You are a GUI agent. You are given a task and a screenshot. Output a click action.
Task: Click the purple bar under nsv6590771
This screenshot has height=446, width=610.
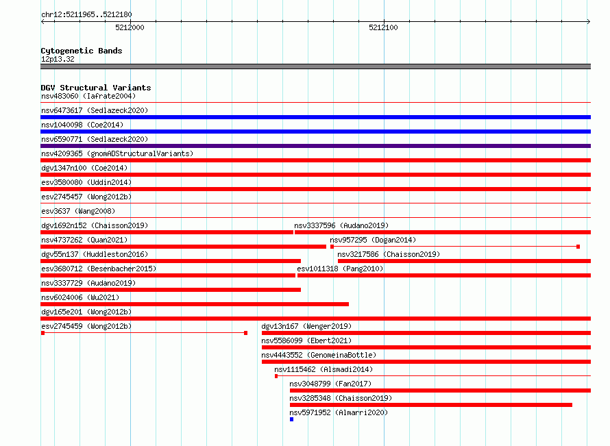pyautogui.click(x=315, y=146)
